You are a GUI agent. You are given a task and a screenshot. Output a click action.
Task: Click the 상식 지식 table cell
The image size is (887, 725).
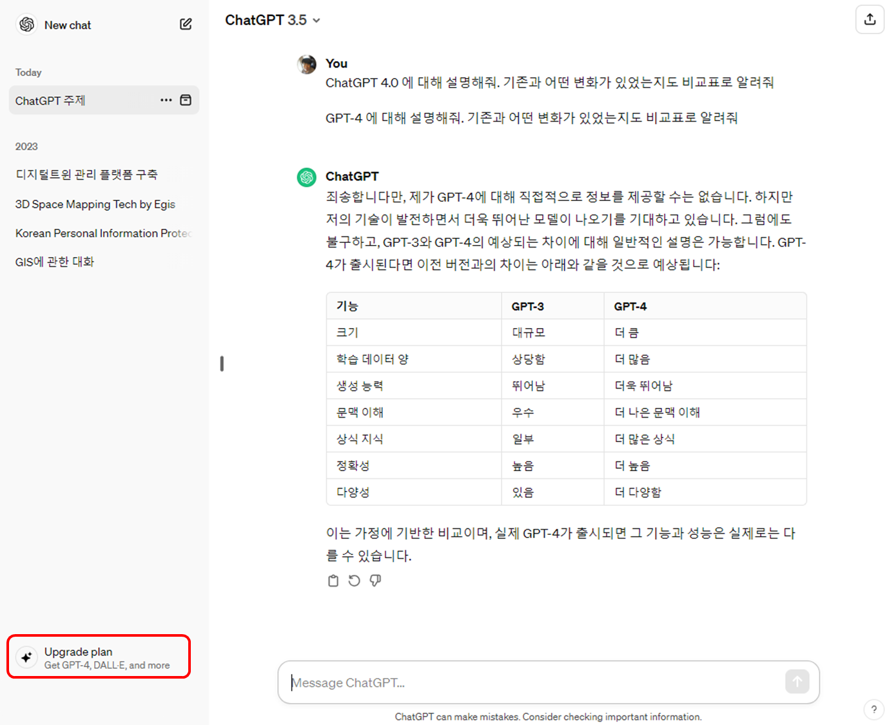414,439
